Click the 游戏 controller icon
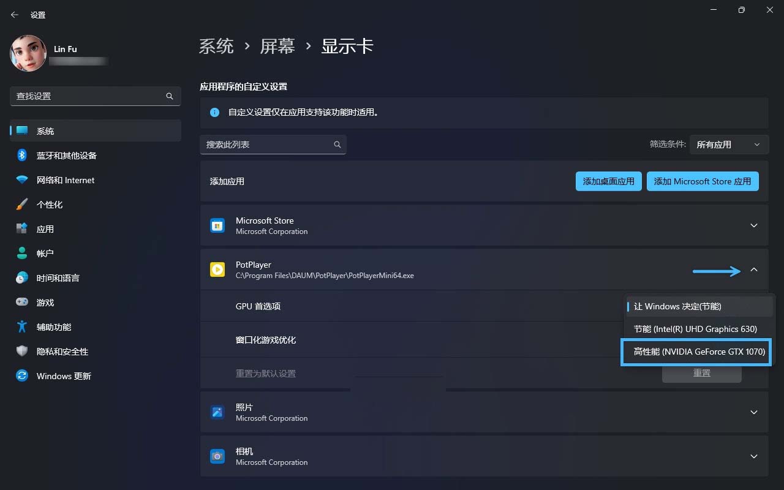 tap(22, 303)
